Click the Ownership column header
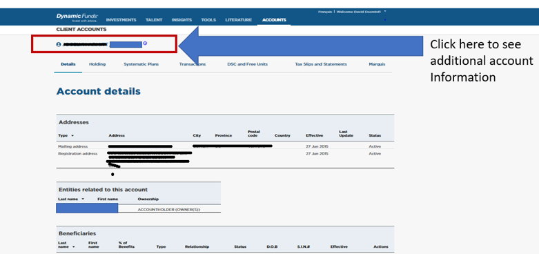539x254 pixels. point(148,199)
